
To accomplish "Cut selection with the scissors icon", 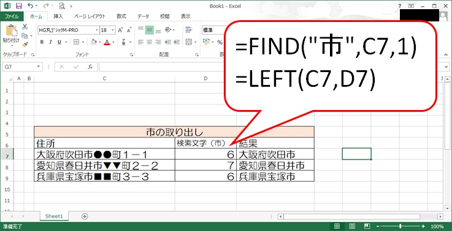I will (25, 27).
